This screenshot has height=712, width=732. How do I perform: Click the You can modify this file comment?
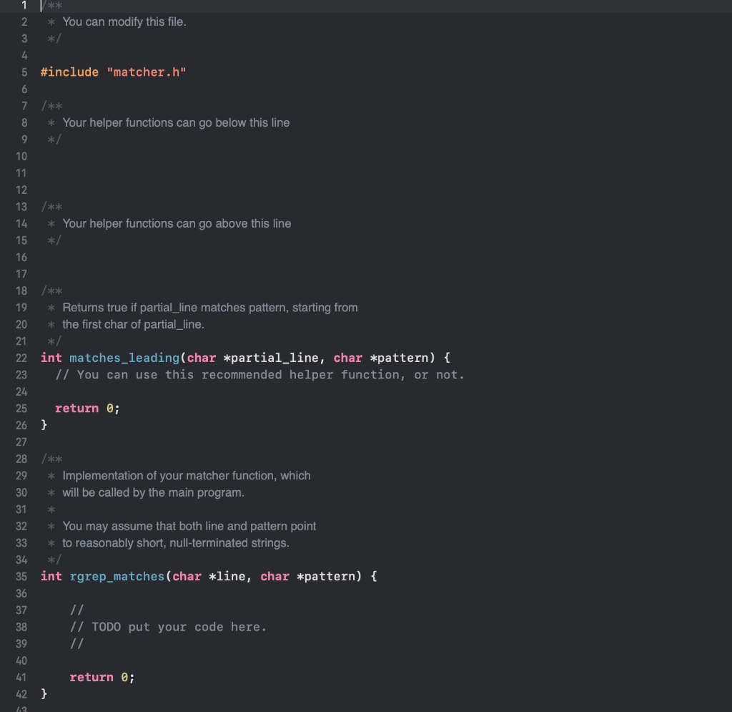[124, 21]
